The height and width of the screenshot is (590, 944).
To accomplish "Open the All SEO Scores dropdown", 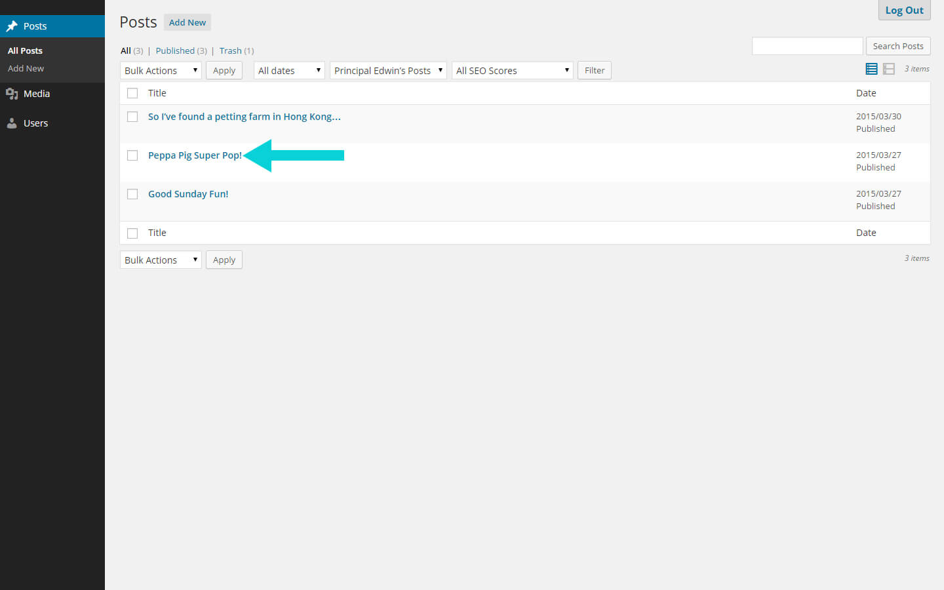I will 512,70.
